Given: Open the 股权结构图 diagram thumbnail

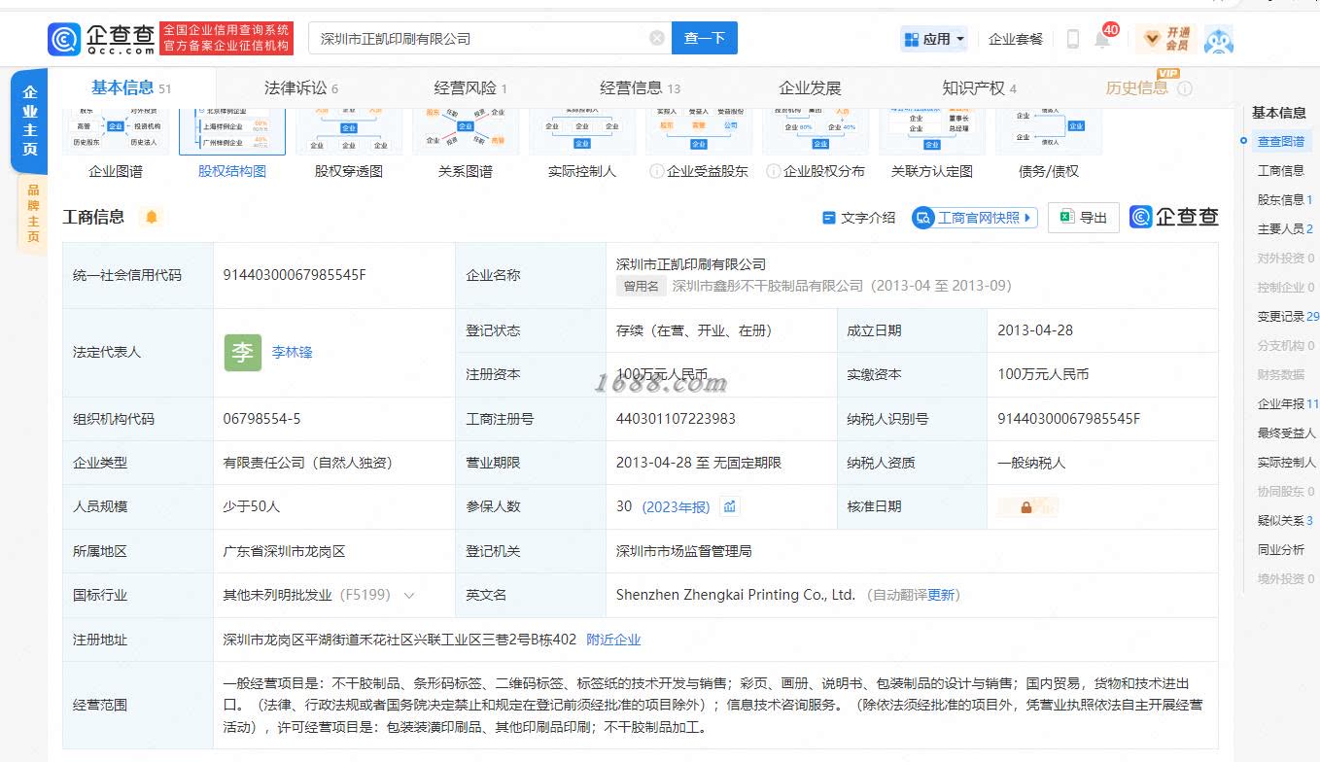Looking at the screenshot, I should click(x=232, y=130).
